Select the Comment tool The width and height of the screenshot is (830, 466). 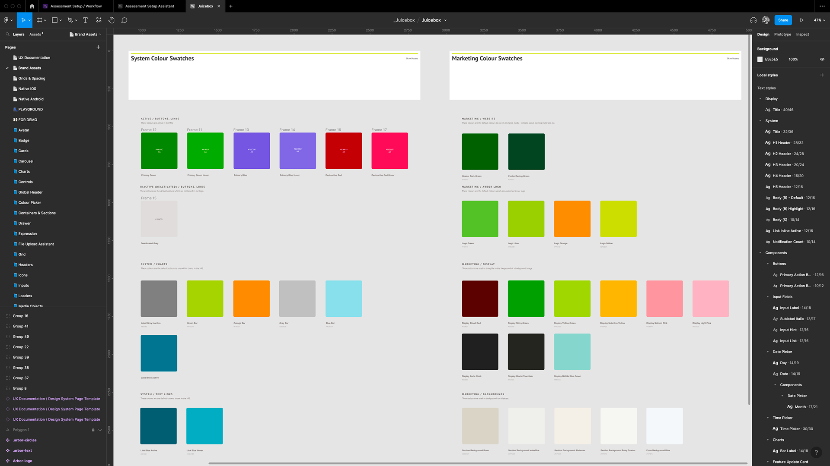(124, 20)
